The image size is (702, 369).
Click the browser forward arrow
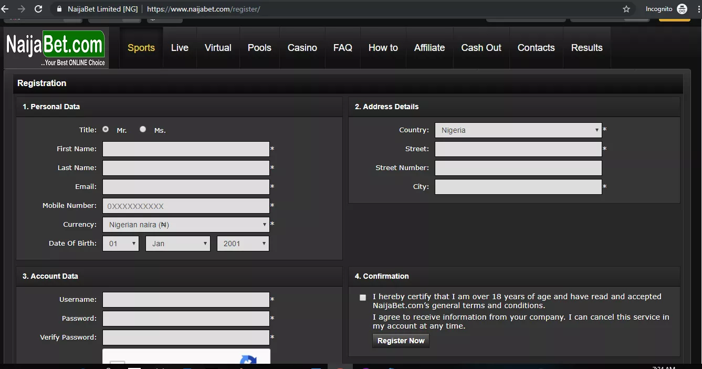click(22, 9)
